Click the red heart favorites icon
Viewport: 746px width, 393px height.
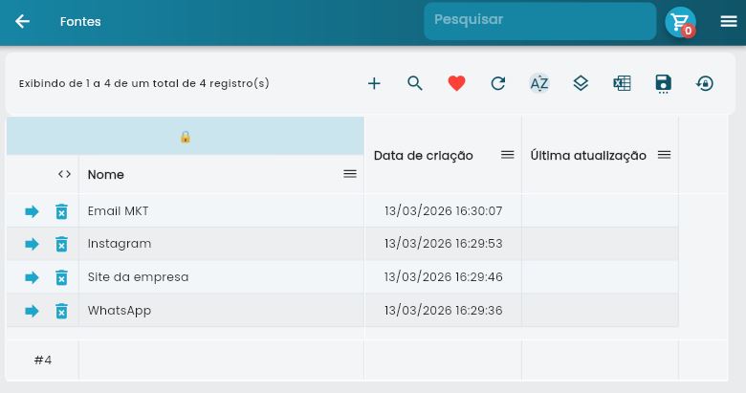coord(456,83)
